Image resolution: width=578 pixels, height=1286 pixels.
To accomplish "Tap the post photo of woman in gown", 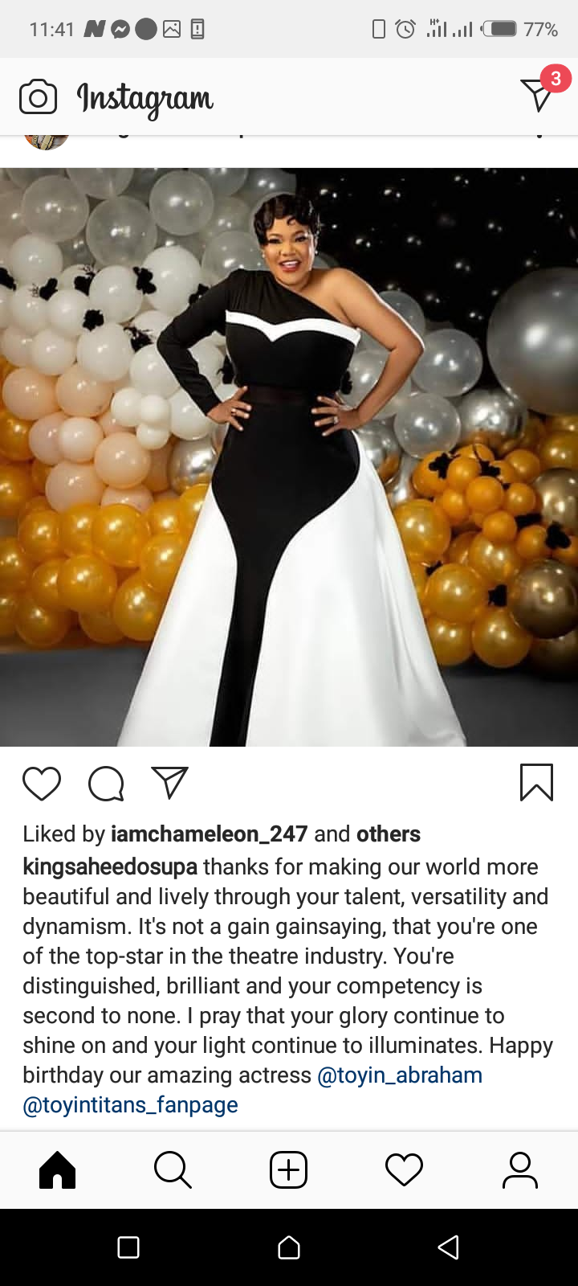I will pyautogui.click(x=289, y=457).
